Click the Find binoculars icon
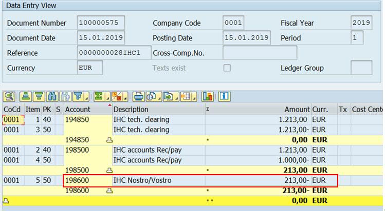 [51, 96]
